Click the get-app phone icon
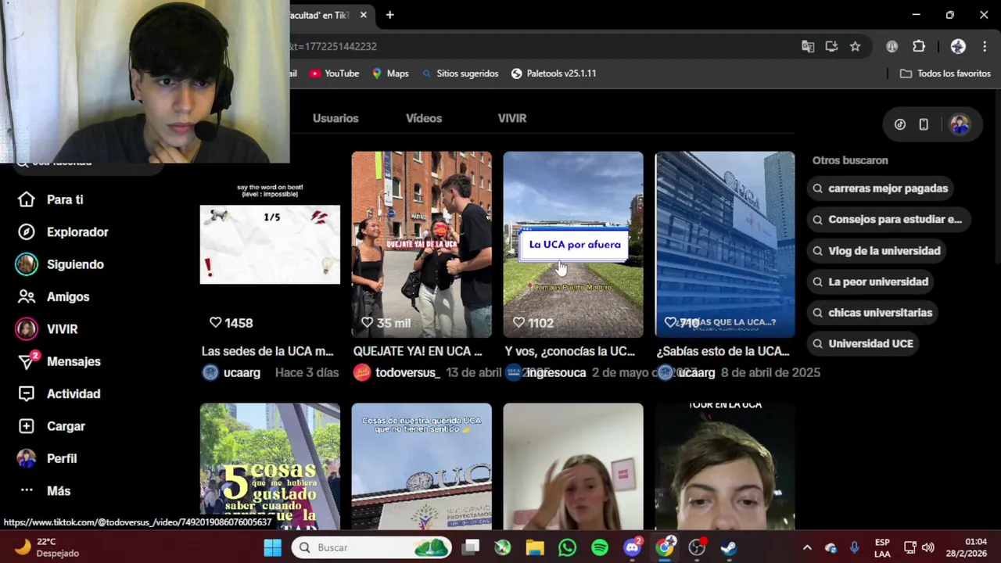The image size is (1001, 563). [x=924, y=124]
